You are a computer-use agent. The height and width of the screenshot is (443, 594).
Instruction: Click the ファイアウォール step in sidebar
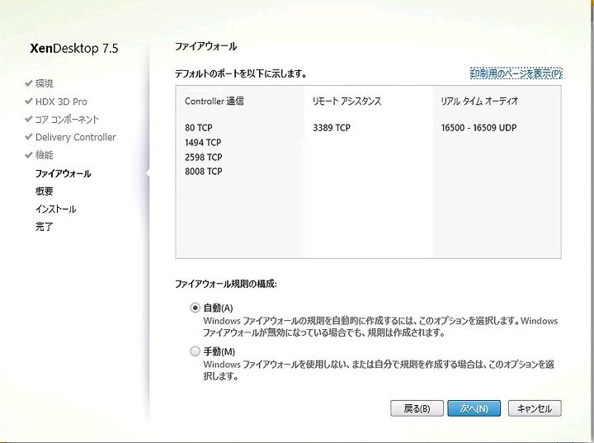pos(63,173)
